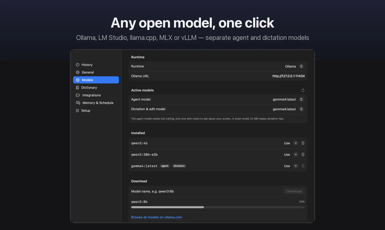Image resolution: width=385 pixels, height=230 pixels.
Task: Expand the Use options for gemma4:latest
Action: tap(296, 166)
